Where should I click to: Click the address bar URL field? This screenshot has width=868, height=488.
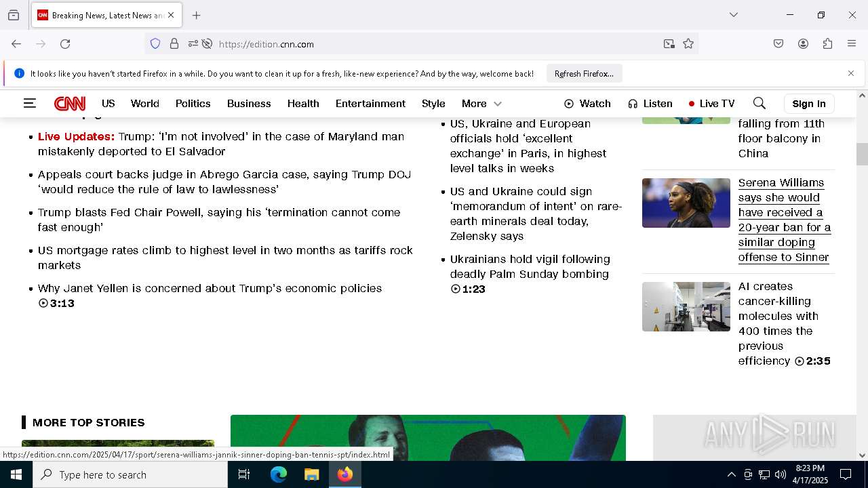pos(434,44)
